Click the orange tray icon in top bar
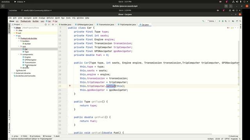This screenshot has height=140, width=250. (x=227, y=2)
